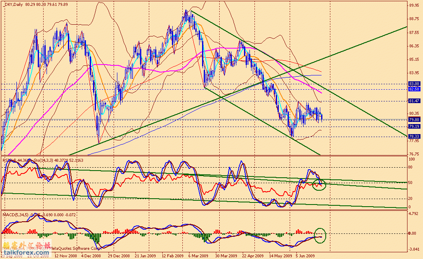The image size is (423, 259).
Task: Click the 0.00 MACD zero level label
Action: point(413,233)
